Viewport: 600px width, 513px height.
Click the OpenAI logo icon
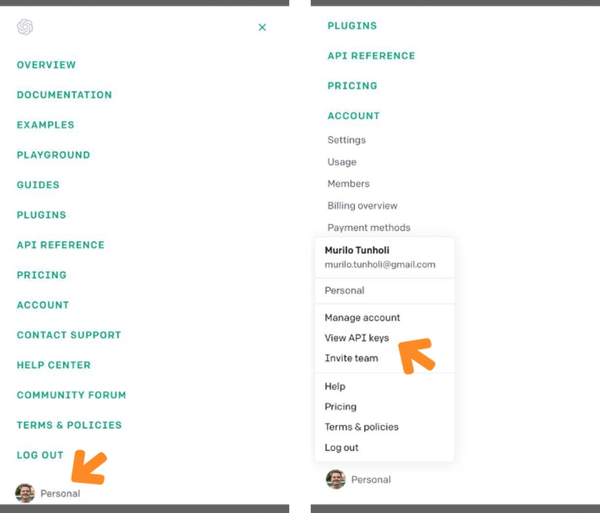click(x=25, y=27)
